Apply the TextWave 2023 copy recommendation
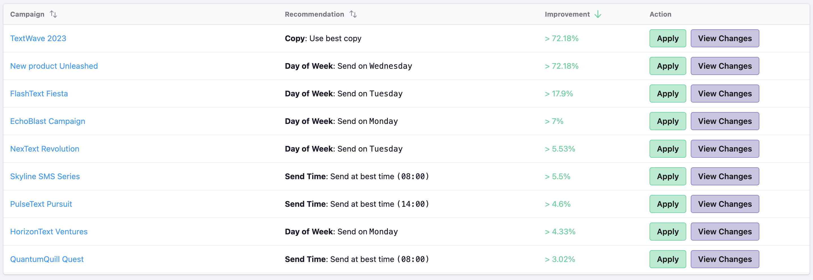Image resolution: width=813 pixels, height=280 pixels. (668, 38)
